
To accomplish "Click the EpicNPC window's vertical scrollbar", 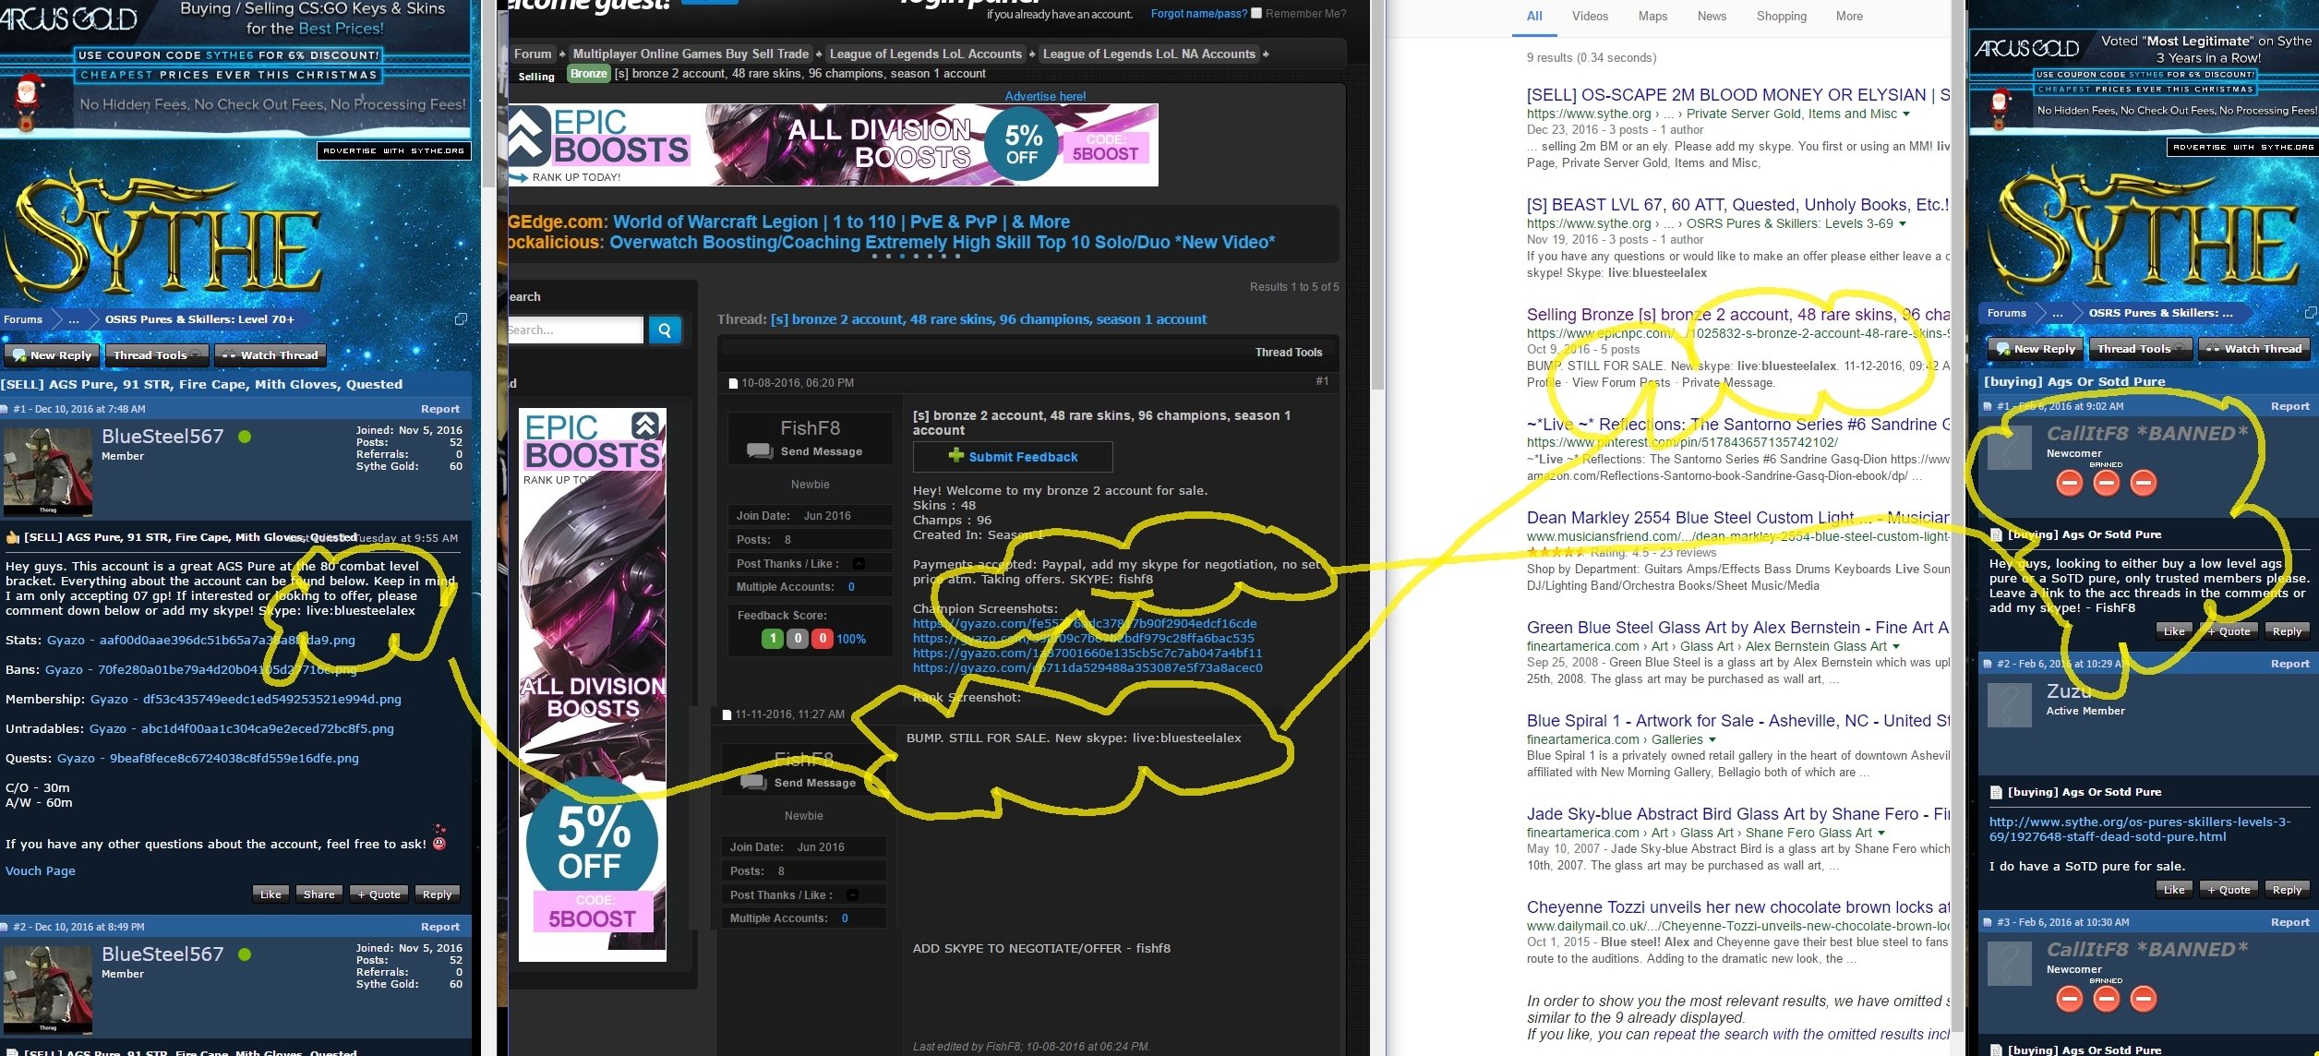I will coord(1377,194).
